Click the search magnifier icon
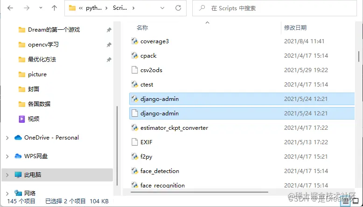363x207 pixels. 202,8
